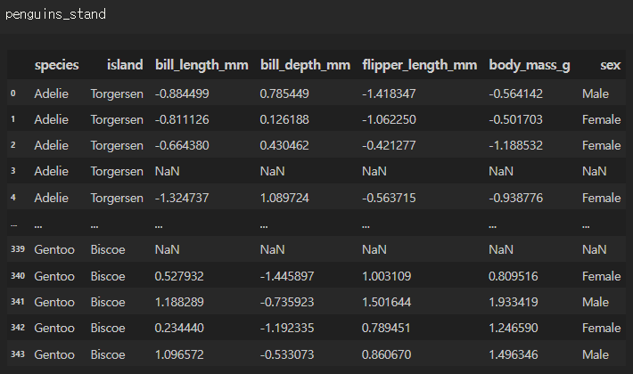Click row index 0

pyautogui.click(x=12, y=93)
